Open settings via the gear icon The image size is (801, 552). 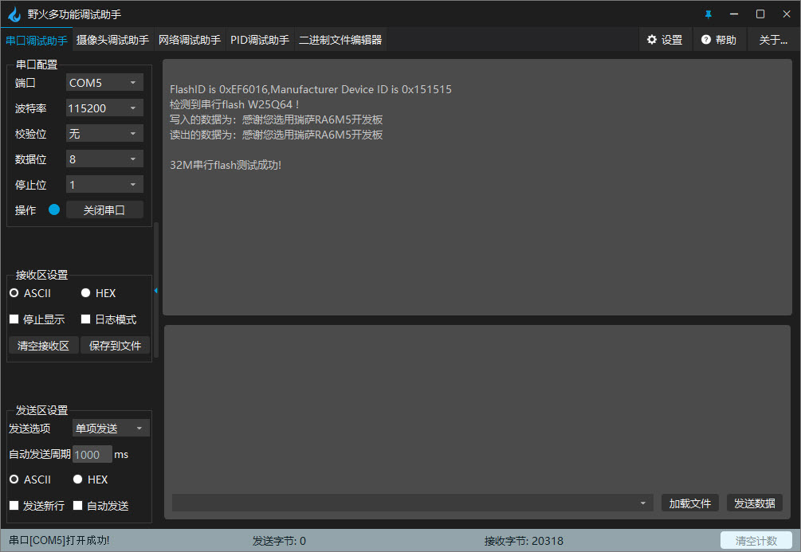(652, 40)
